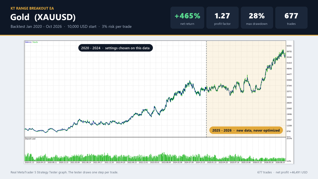Click the 2025 - 2026 new data label
The image size is (318, 179).
[246, 130]
